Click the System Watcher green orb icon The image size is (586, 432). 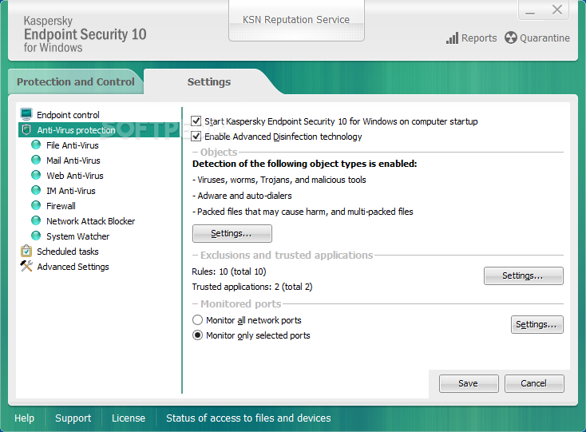(36, 236)
